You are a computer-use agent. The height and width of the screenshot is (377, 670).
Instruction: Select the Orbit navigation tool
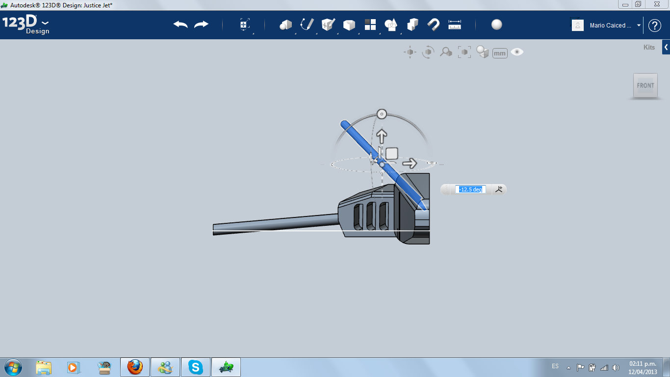tap(428, 52)
